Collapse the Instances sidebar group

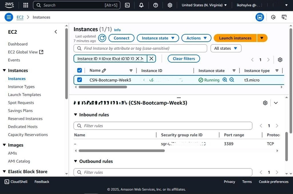click(4, 70)
